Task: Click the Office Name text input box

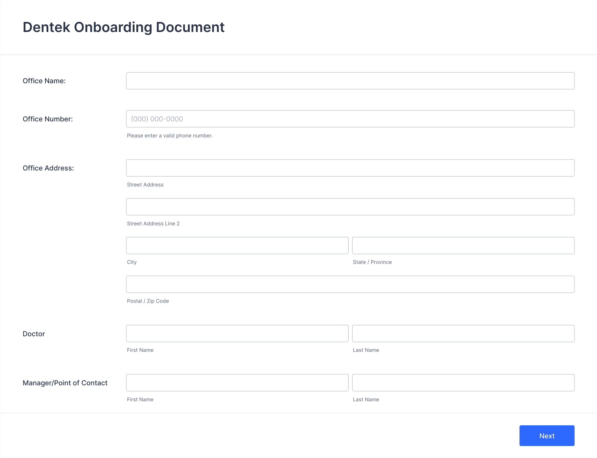Action: click(x=350, y=81)
